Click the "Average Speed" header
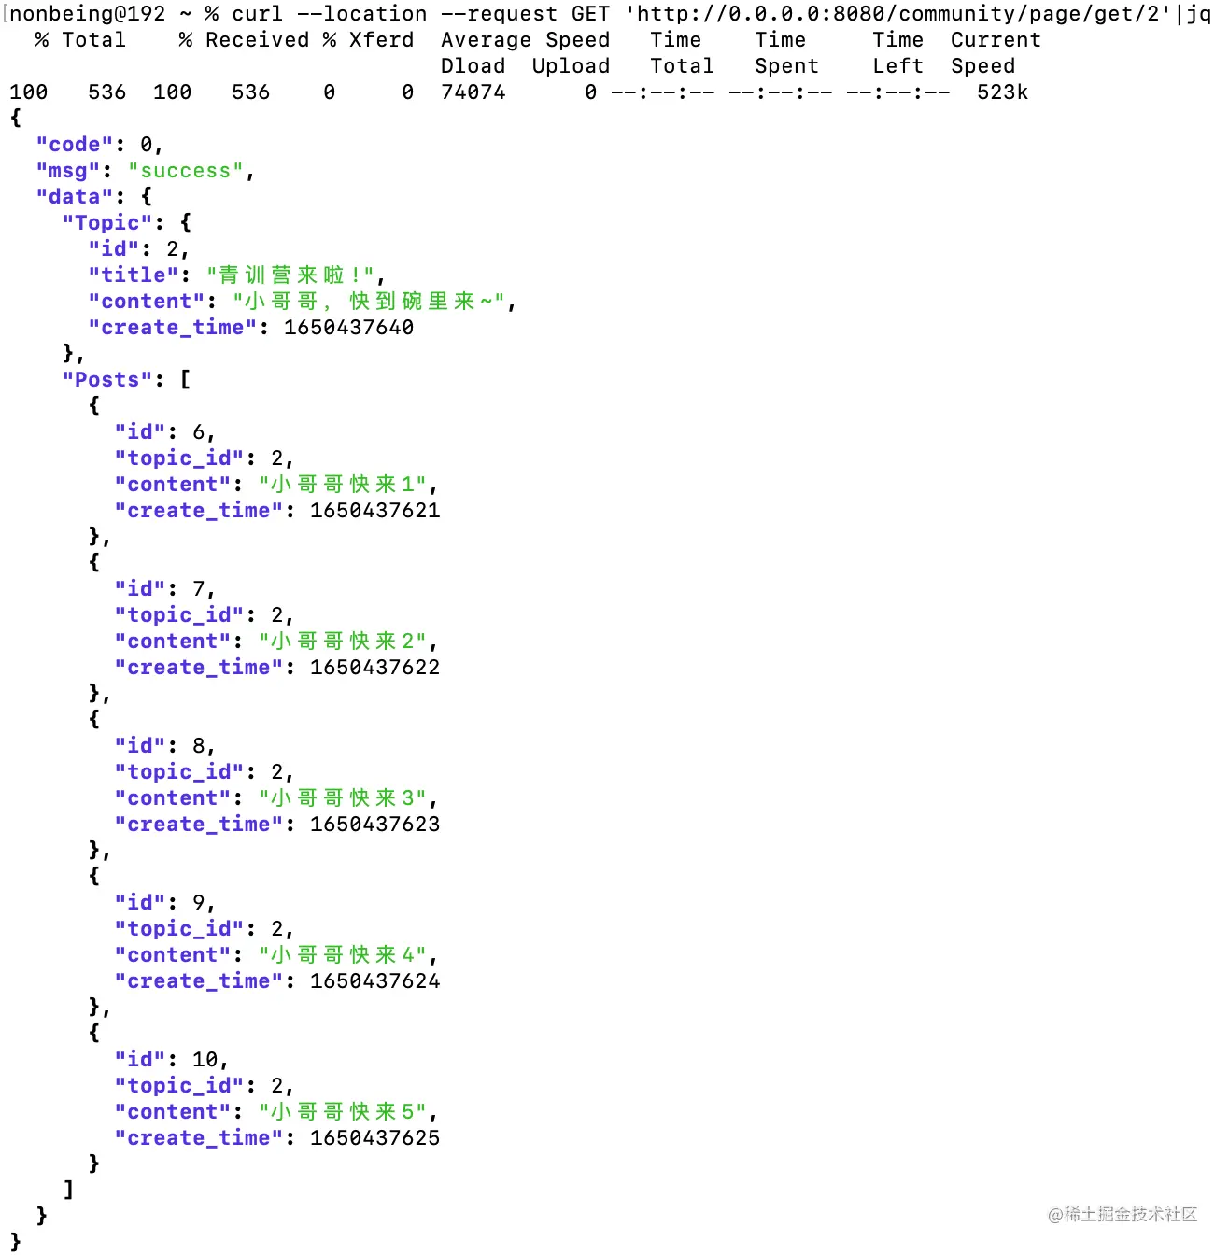This screenshot has width=1229, height=1255. tap(526, 40)
